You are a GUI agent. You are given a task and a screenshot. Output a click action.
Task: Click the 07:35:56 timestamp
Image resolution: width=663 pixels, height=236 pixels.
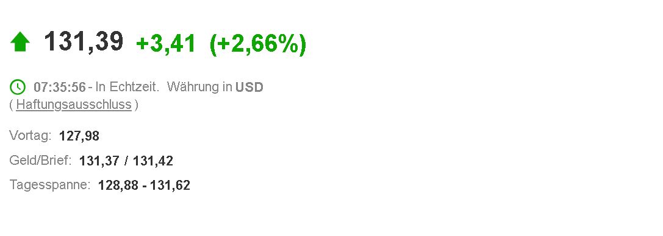pos(60,87)
